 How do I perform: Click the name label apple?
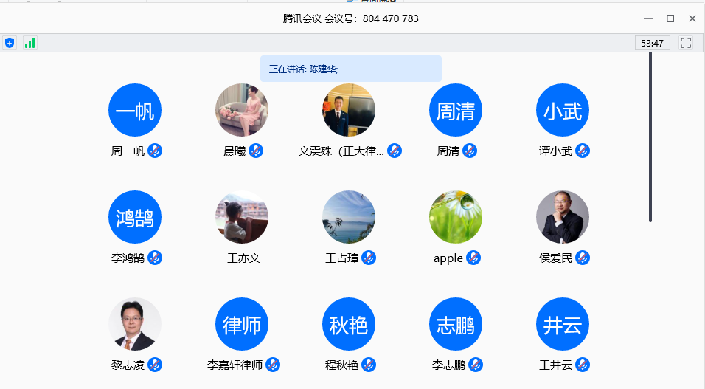448,258
